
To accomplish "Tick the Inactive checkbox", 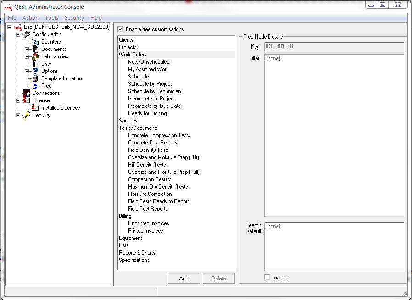I will [x=267, y=278].
